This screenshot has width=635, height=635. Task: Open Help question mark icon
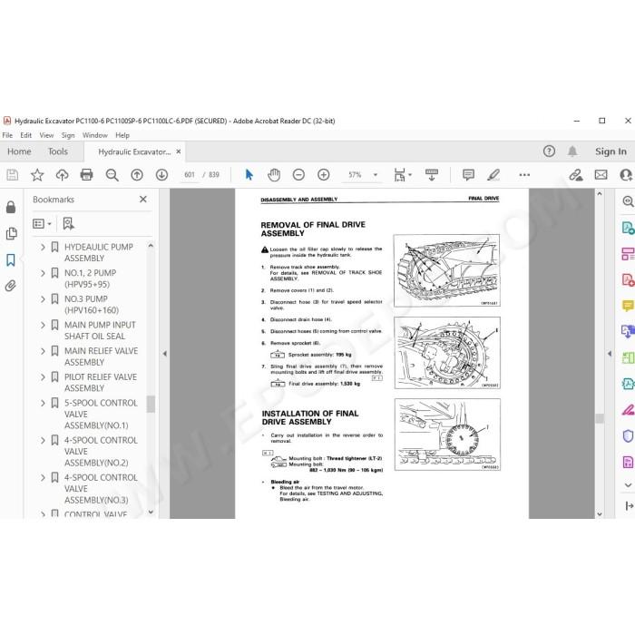(549, 151)
